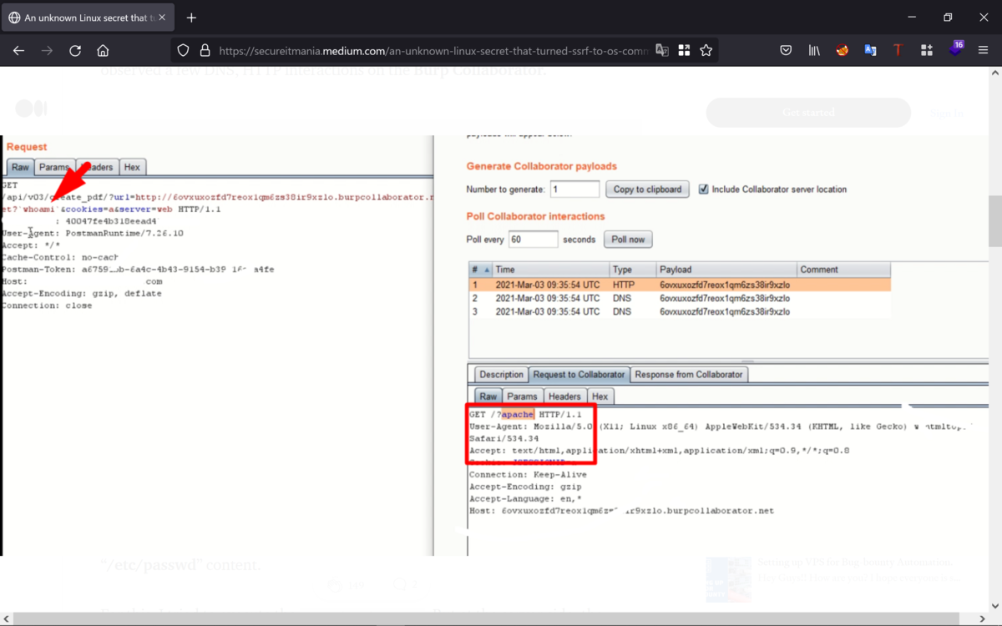Click the article thumbnail at bottom right
Screen dimensions: 1002x626
(x=728, y=580)
